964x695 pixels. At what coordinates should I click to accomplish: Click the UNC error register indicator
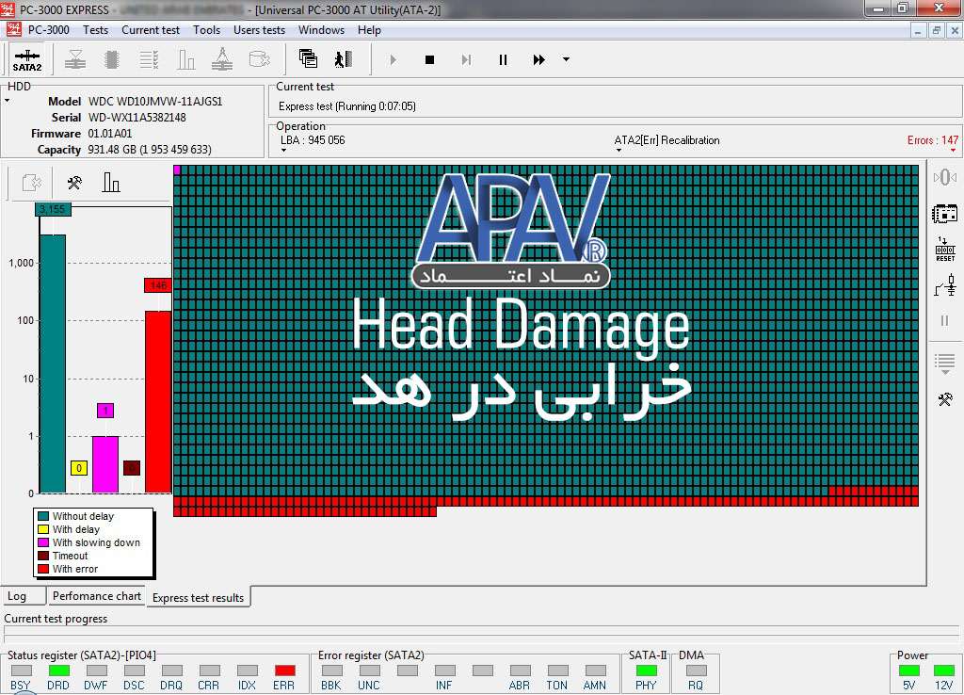pos(369,671)
